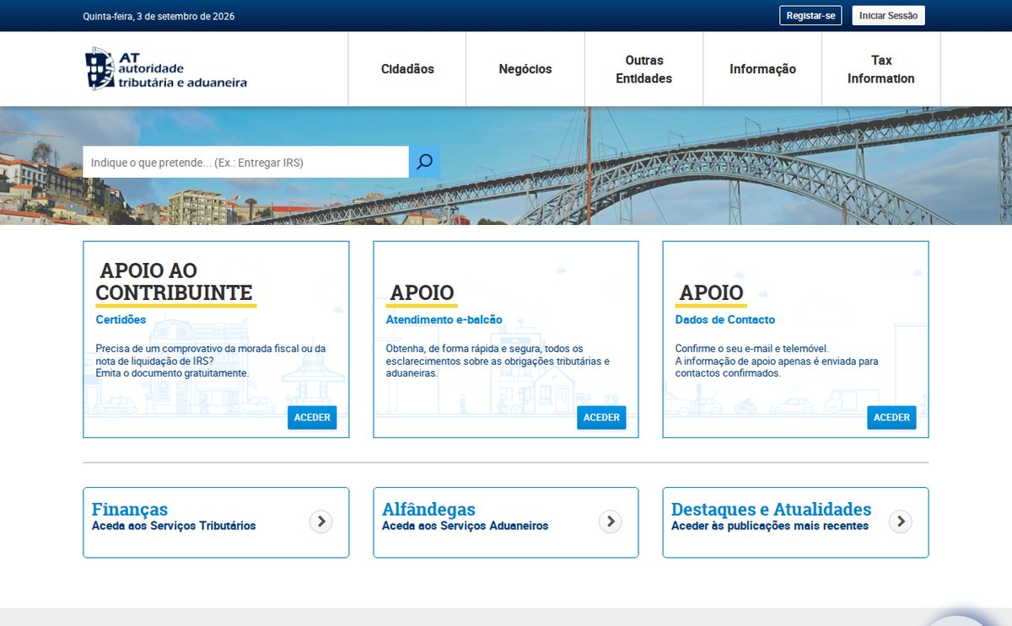Open the Atendimento e-balcão link
The image size is (1012, 626).
pos(444,320)
